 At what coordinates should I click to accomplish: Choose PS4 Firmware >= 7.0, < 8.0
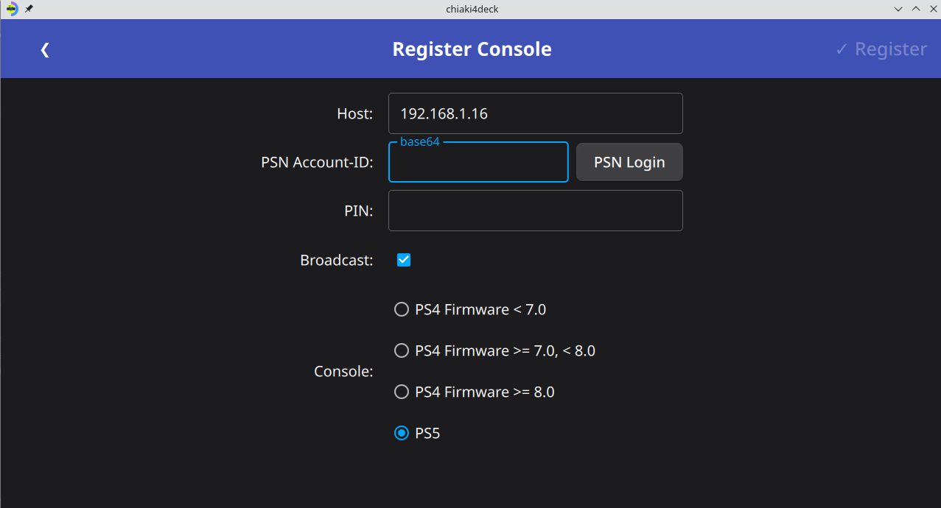click(495, 351)
